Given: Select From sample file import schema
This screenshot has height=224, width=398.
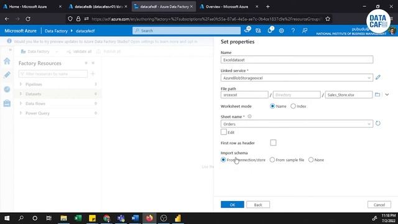Looking at the screenshot, I should (x=272, y=160).
